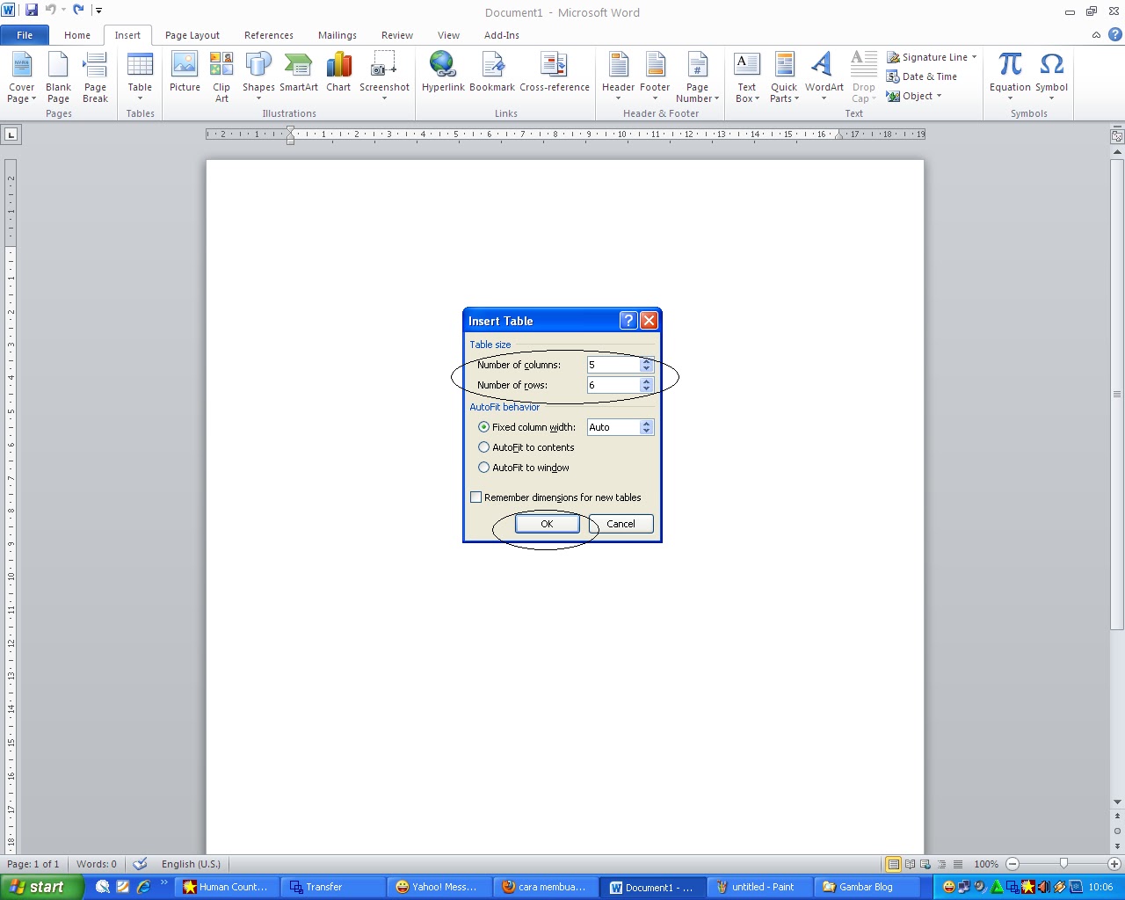The height and width of the screenshot is (900, 1125).
Task: Switch to the Review tab
Action: pyautogui.click(x=397, y=35)
